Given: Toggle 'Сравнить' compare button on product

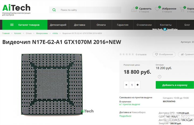Looking at the screenshot, I should pyautogui.click(x=186, y=54).
